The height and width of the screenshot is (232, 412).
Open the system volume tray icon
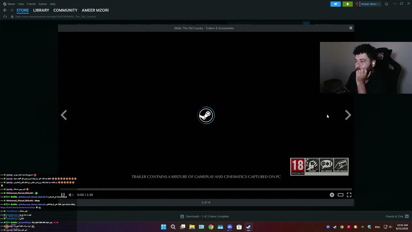(390, 227)
